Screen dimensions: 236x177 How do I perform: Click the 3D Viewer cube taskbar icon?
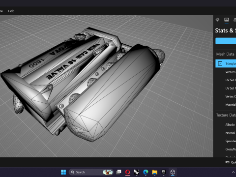pyautogui.click(x=173, y=172)
